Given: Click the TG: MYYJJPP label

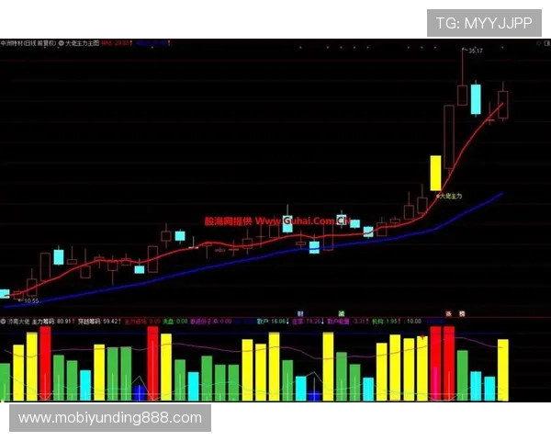Looking at the screenshot, I should coord(483,23).
